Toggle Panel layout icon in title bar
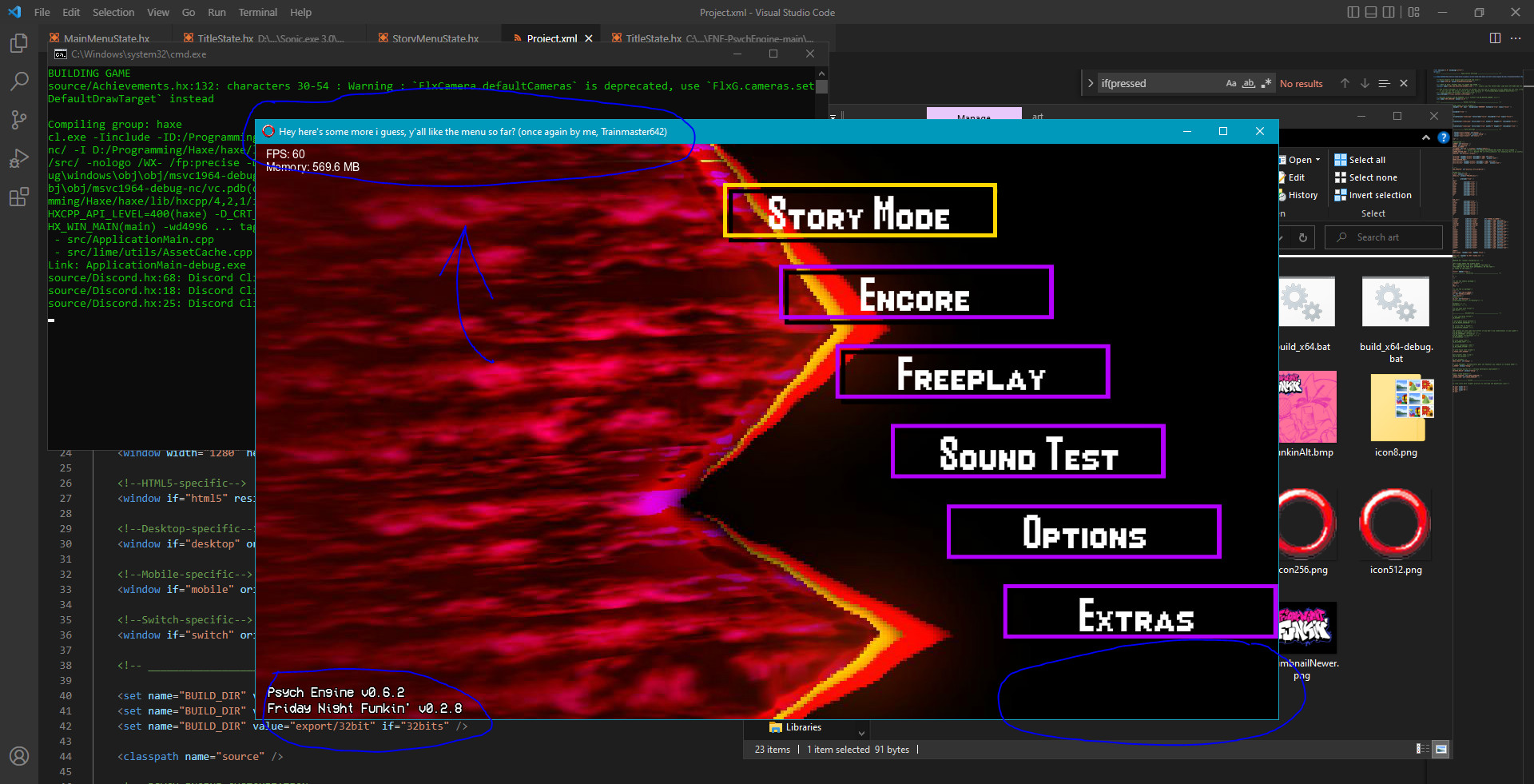1534x784 pixels. click(x=1371, y=12)
